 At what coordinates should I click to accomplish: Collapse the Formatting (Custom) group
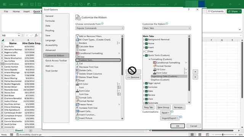pos(149,59)
